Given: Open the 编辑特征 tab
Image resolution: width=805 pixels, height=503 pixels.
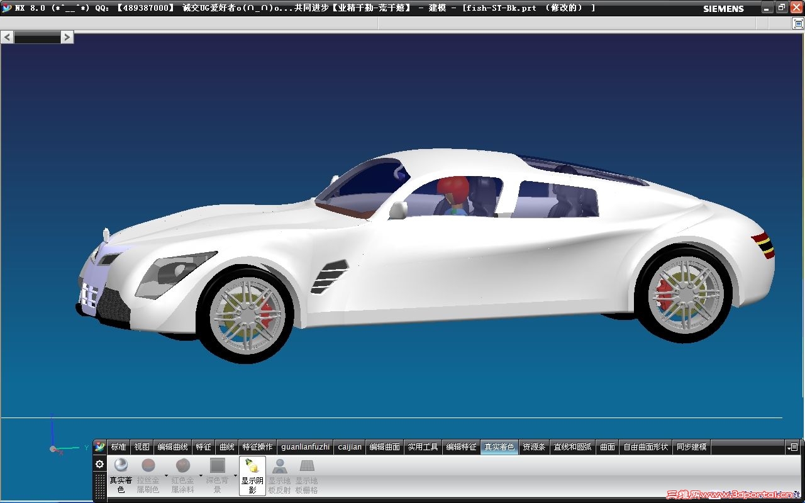Looking at the screenshot, I should (461, 447).
